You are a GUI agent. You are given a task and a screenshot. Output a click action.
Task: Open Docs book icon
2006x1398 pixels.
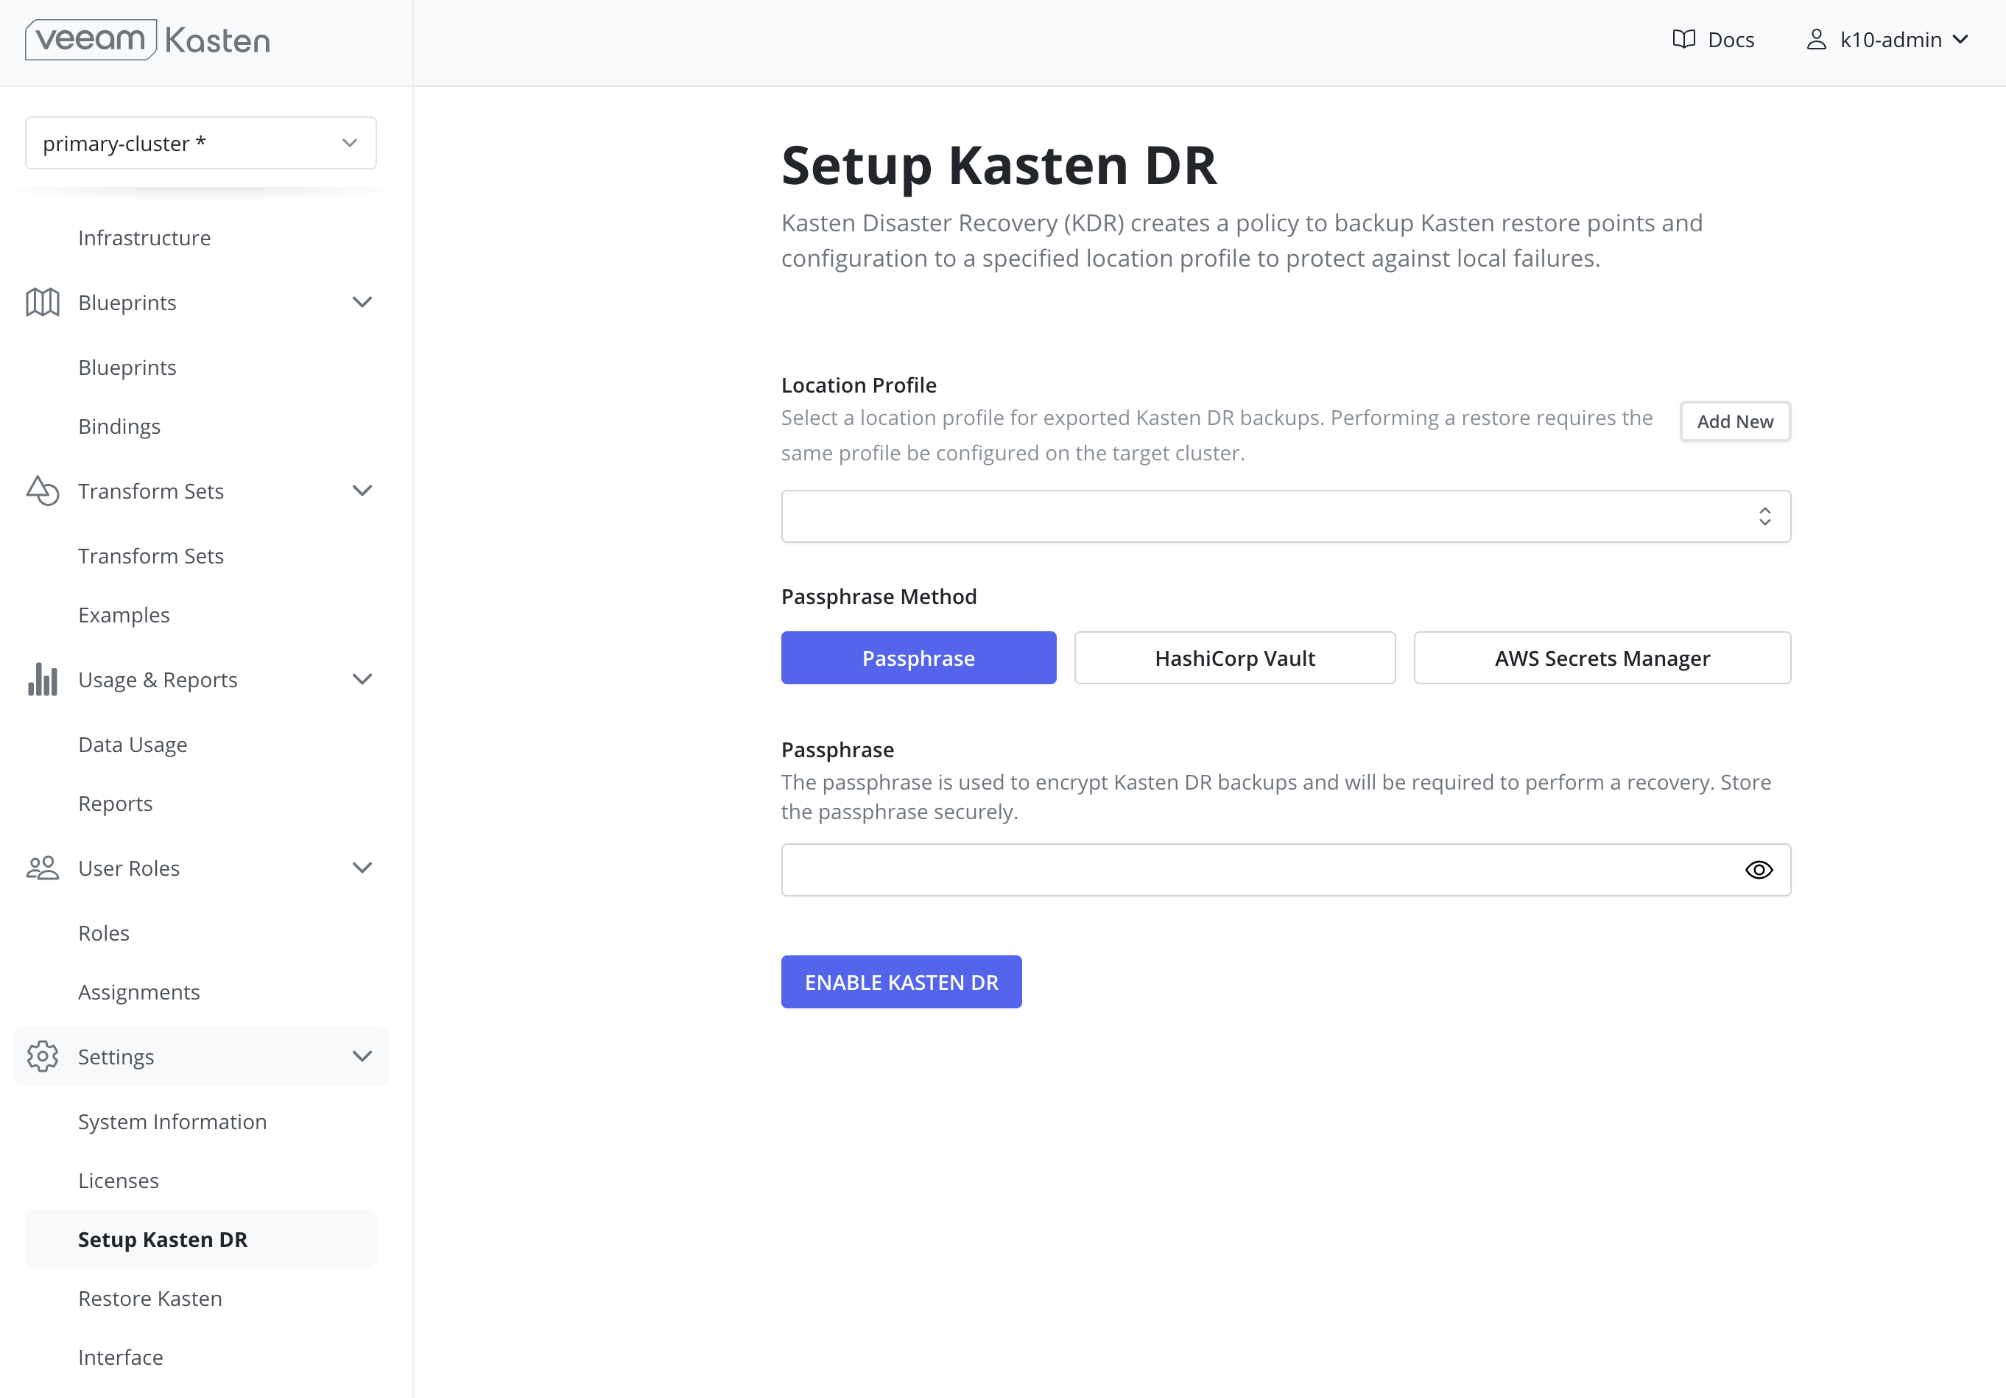(1683, 39)
